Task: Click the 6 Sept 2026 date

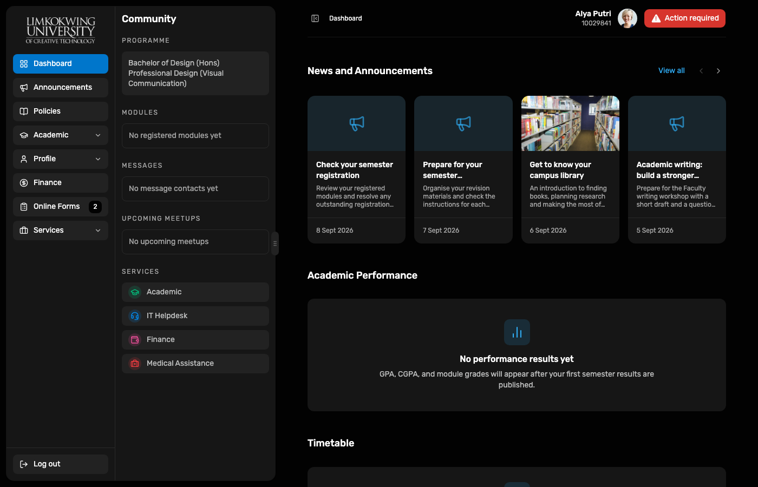Action: [548, 231]
